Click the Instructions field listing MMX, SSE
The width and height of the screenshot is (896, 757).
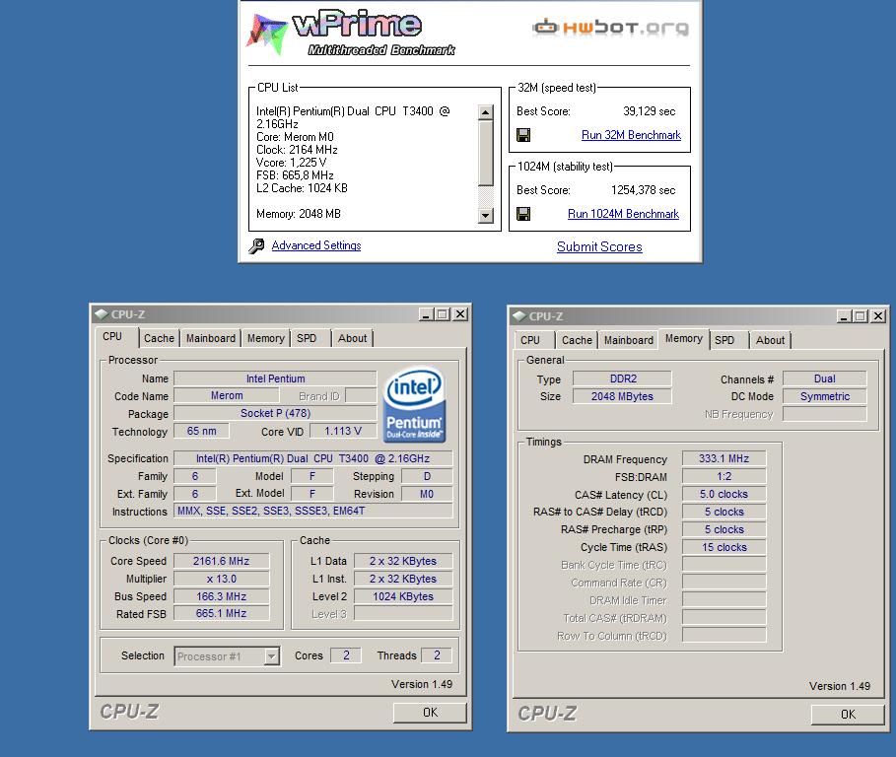click(313, 511)
